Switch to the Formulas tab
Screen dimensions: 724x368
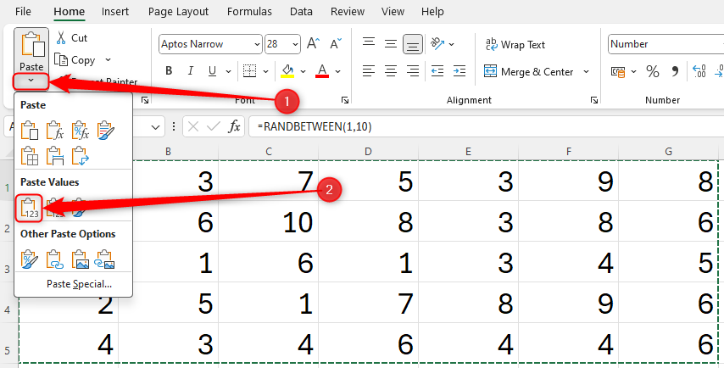pos(249,12)
